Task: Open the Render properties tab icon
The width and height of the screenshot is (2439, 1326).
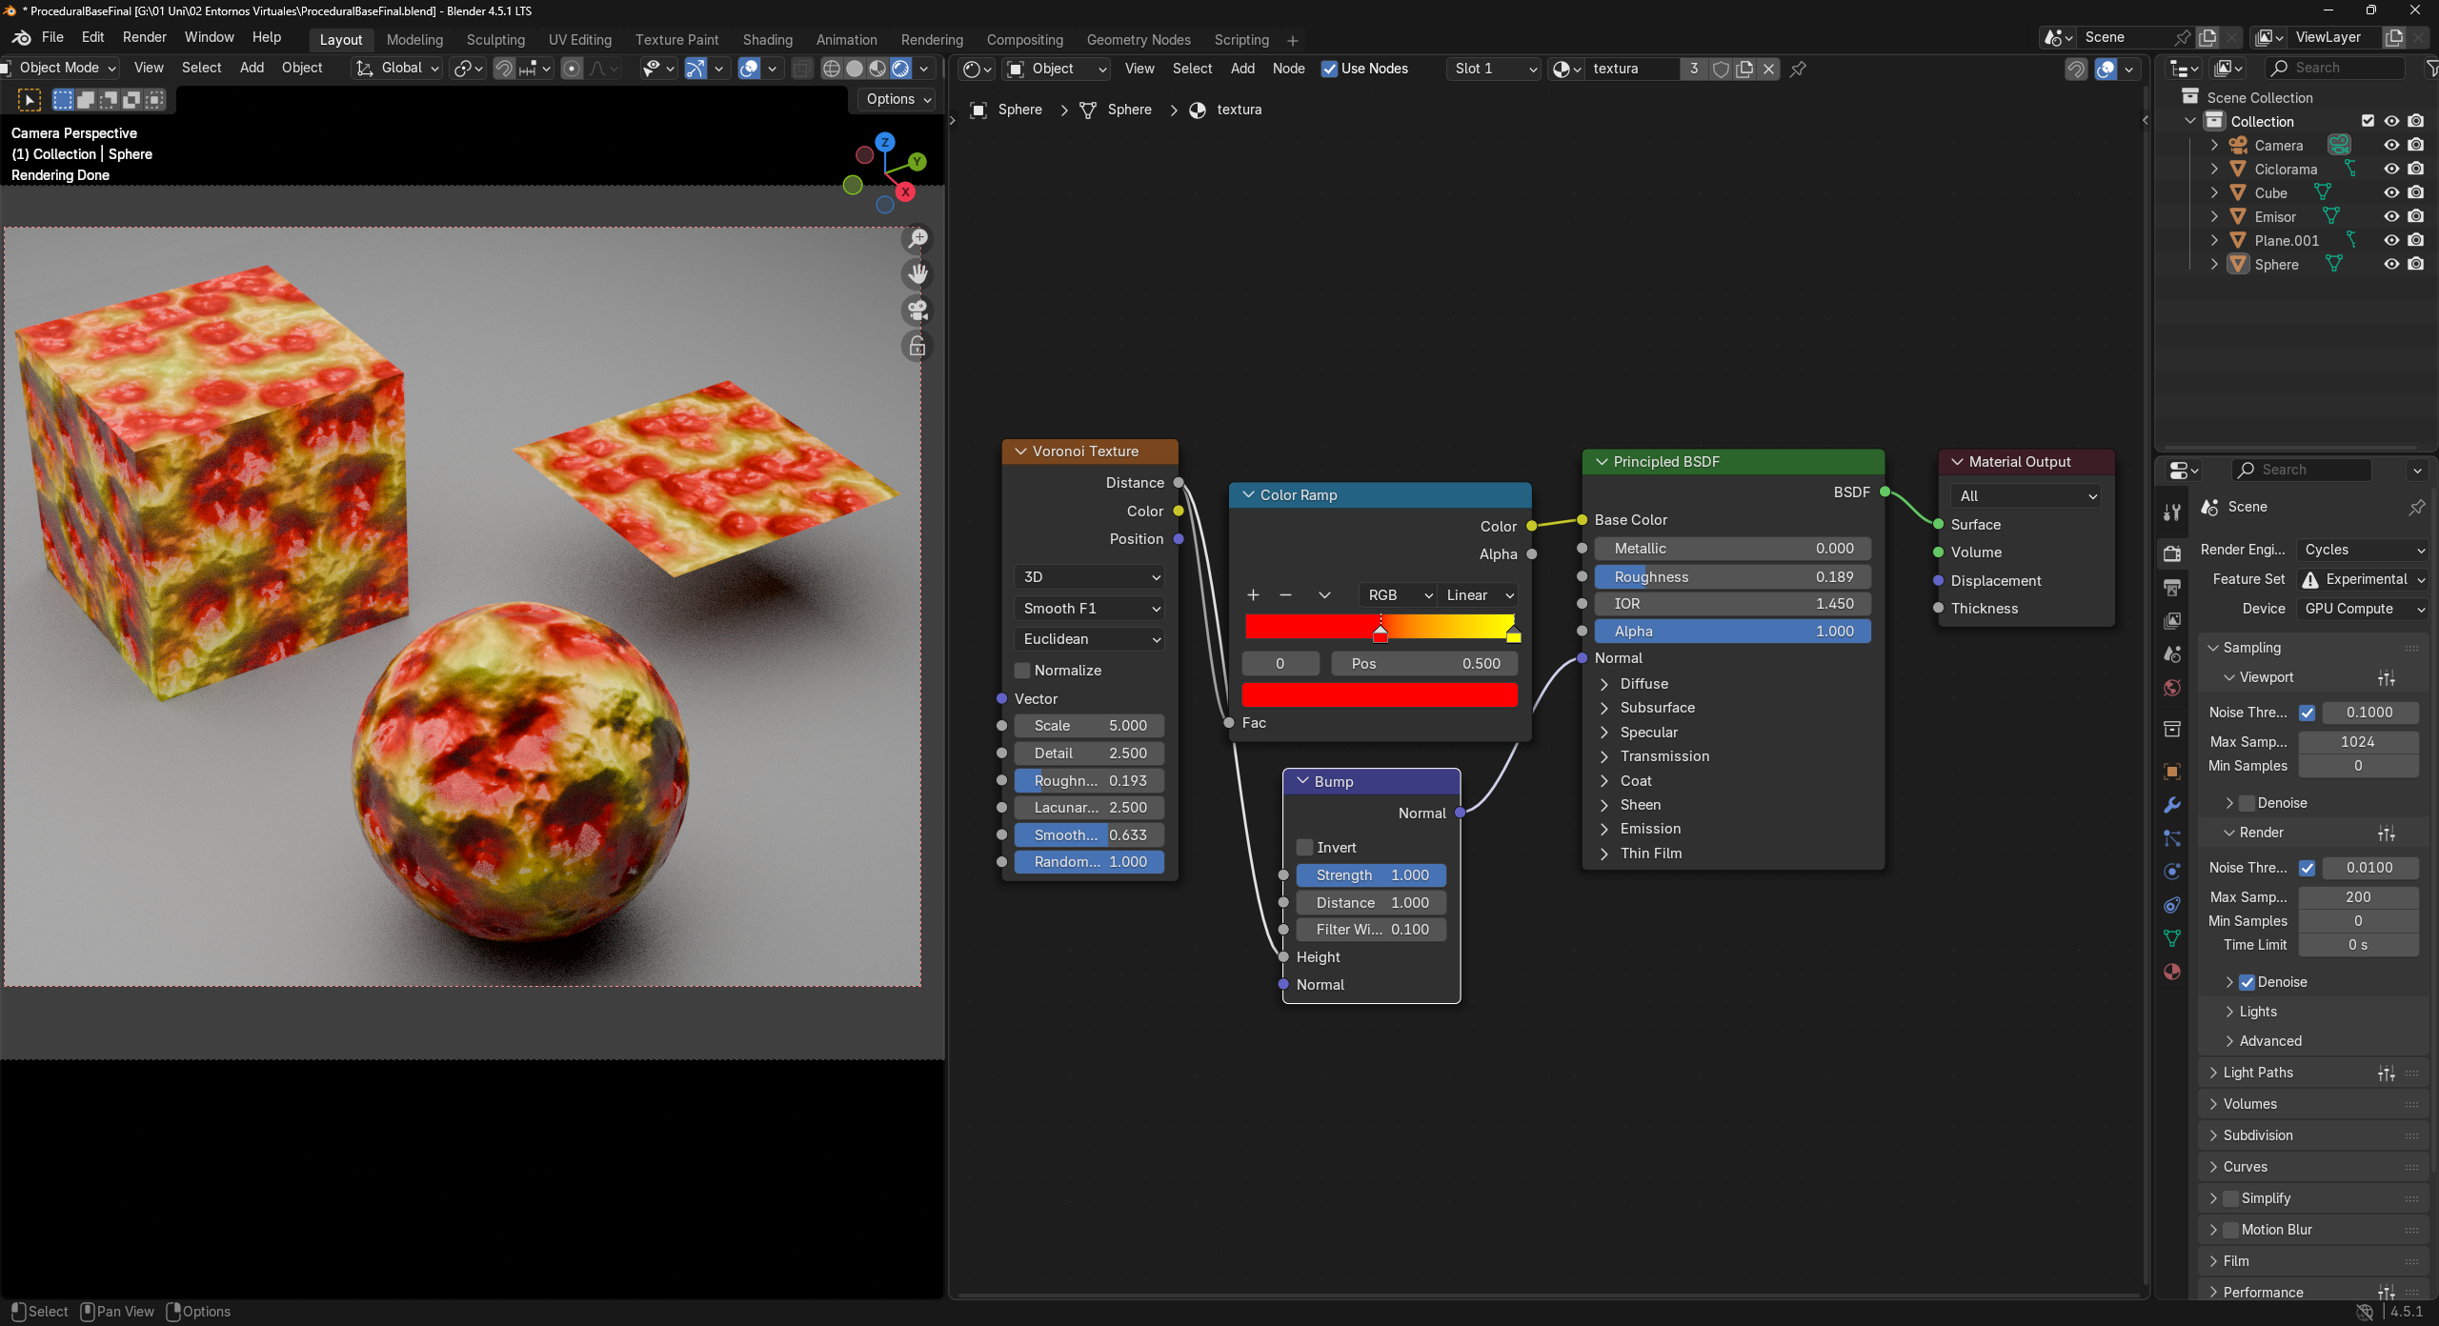Action: coord(2172,553)
